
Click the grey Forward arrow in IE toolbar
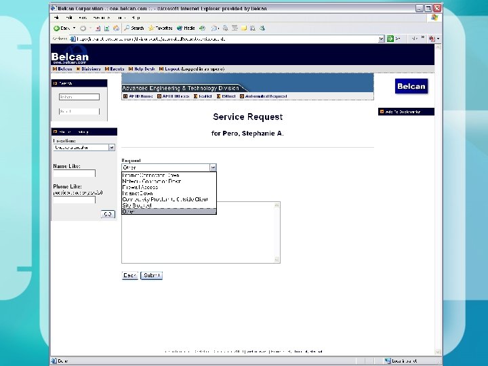tap(83, 28)
